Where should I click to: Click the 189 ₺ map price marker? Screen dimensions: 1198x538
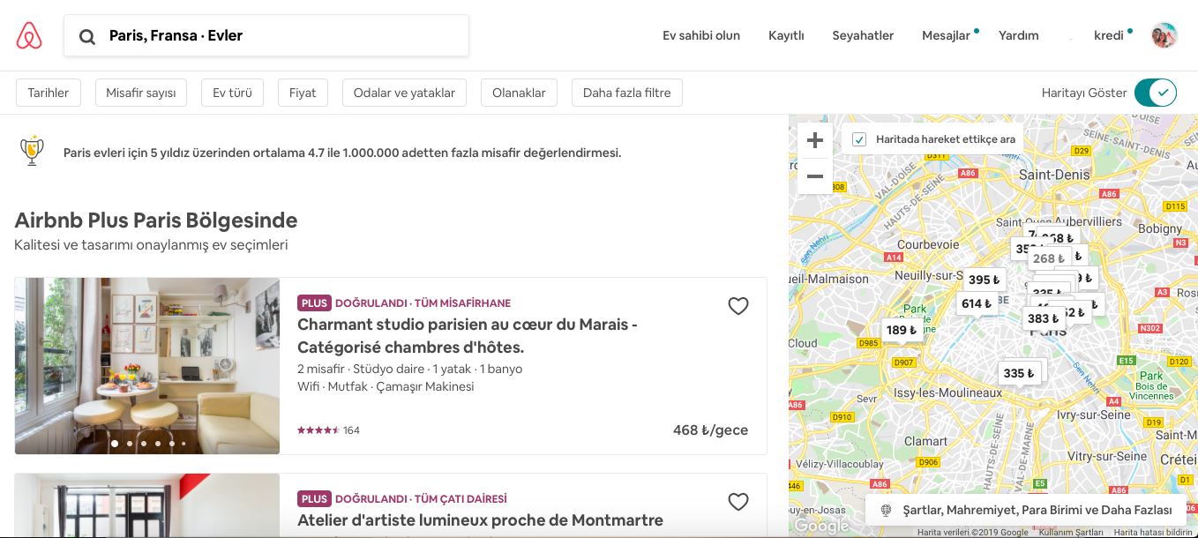pyautogui.click(x=902, y=330)
